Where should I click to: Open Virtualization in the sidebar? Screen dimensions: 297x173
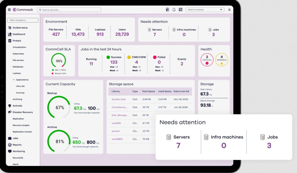pos(19,47)
